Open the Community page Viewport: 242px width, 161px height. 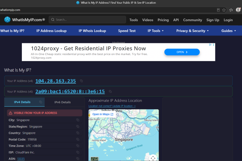click(x=193, y=20)
